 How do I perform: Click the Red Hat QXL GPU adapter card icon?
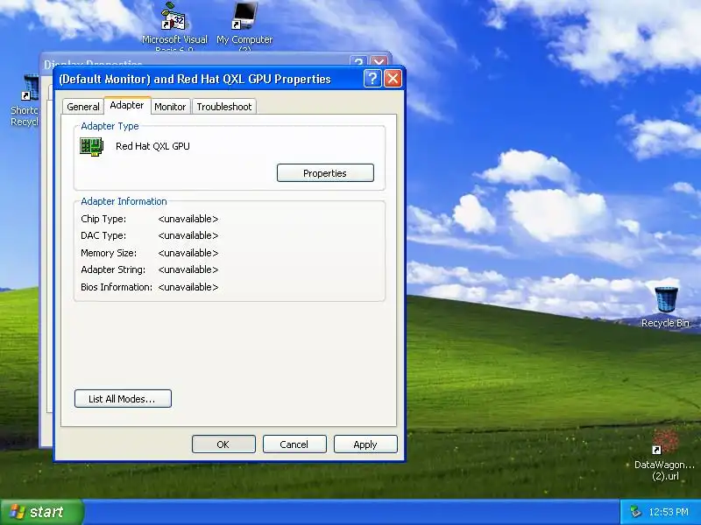point(92,146)
